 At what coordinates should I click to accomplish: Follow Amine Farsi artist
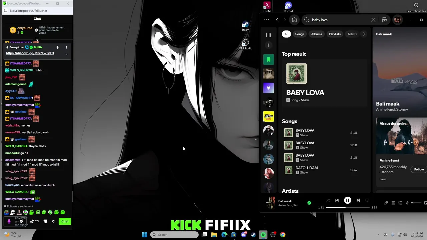pyautogui.click(x=419, y=169)
